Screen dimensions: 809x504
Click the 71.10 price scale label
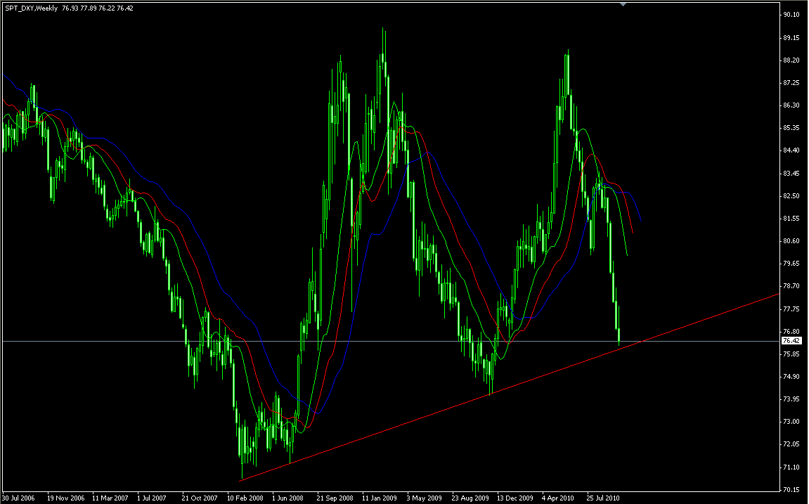791,467
